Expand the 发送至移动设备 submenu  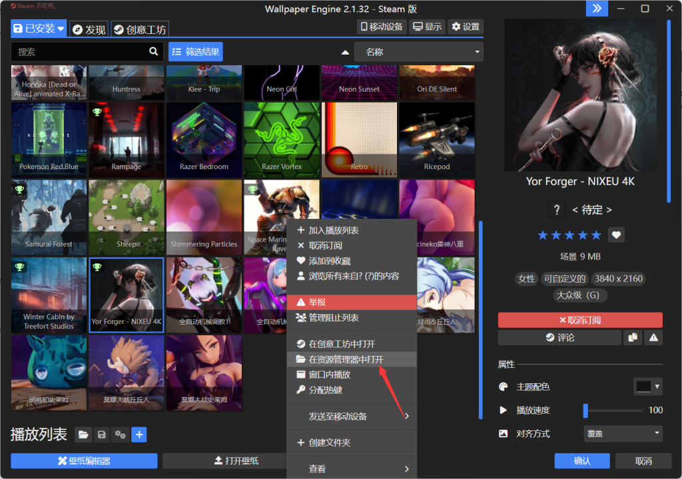(352, 416)
